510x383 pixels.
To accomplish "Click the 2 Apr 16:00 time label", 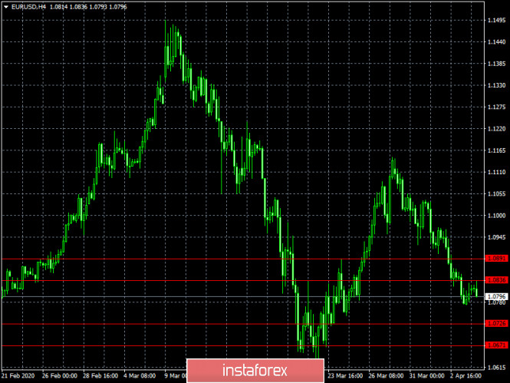I will click(469, 377).
